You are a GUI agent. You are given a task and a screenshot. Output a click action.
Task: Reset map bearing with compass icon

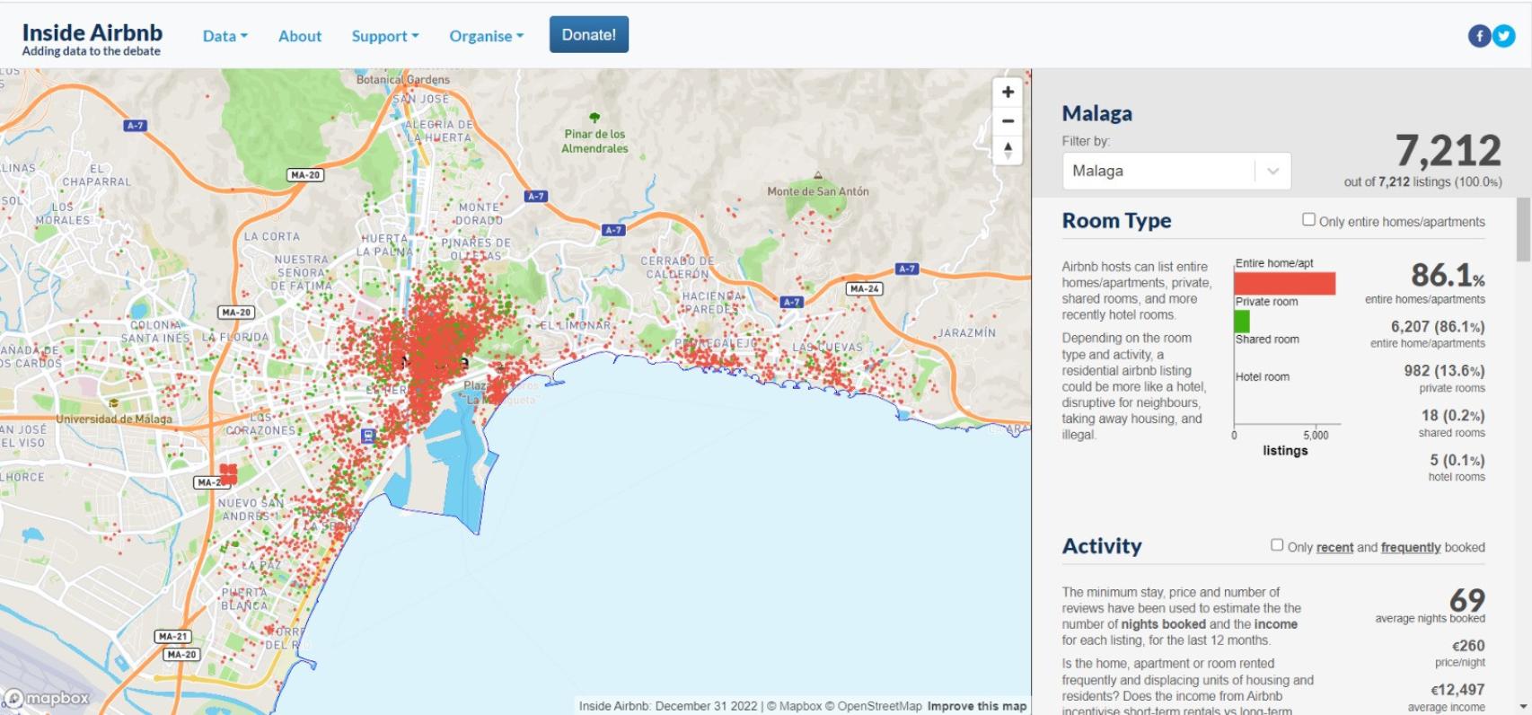coord(1008,150)
